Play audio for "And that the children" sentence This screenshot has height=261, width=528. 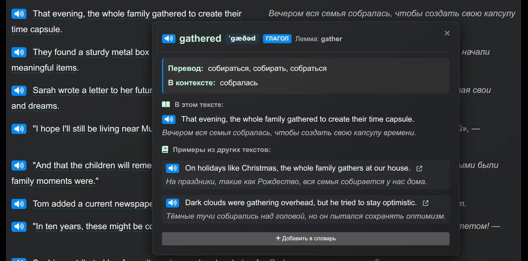(x=18, y=166)
